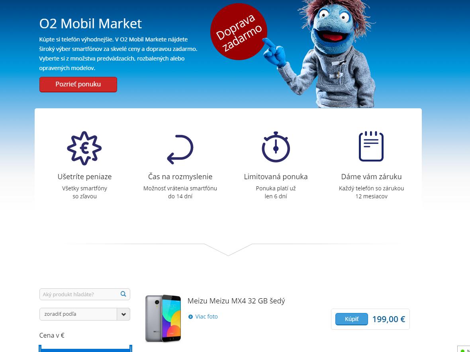Click the Ušetríte peniaze heading
Image resolution: width=470 pixels, height=352 pixels.
click(x=84, y=177)
